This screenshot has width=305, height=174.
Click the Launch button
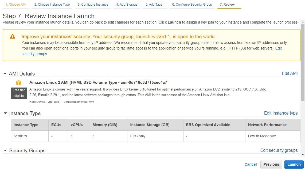[294, 164]
